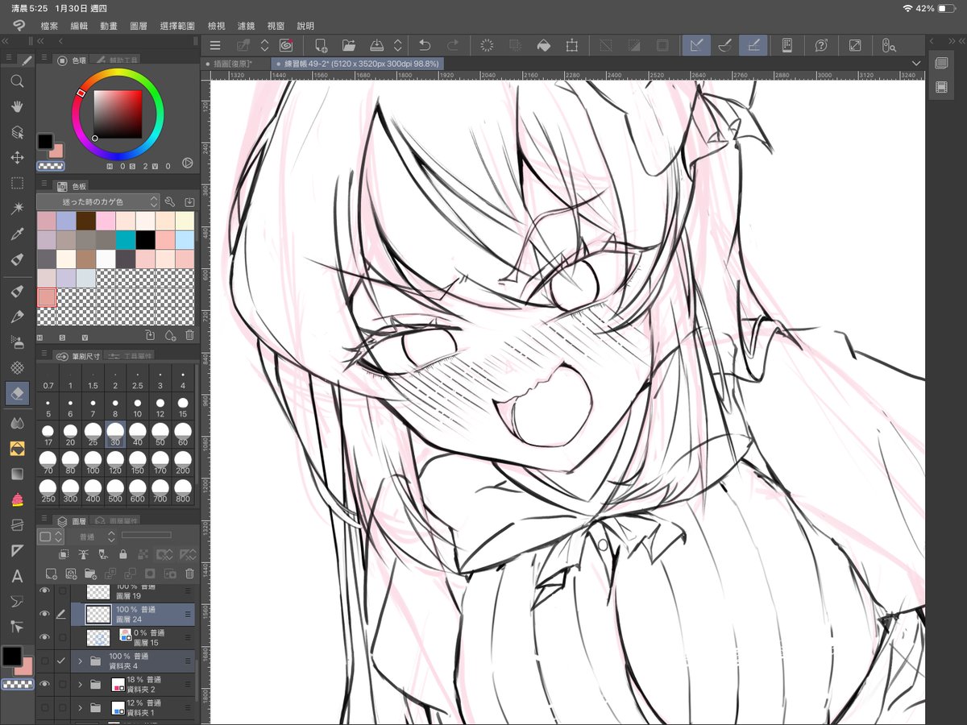The width and height of the screenshot is (967, 725).
Task: Select the Decoration pattern tool
Action: [17, 367]
